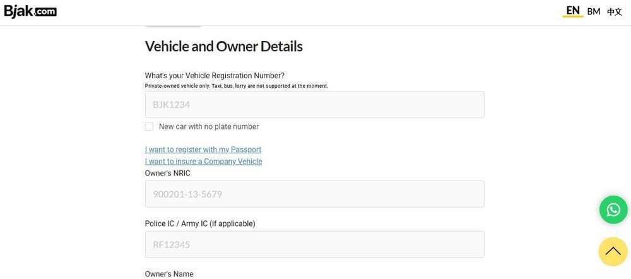Click the yellow back-to-top arrow button
Image resolution: width=631 pixels, height=279 pixels.
(x=613, y=252)
